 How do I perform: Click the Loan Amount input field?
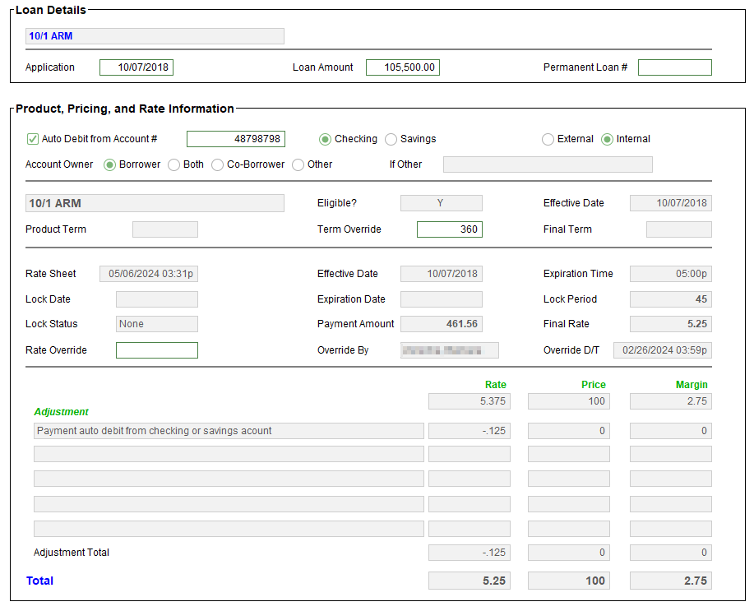pos(402,67)
